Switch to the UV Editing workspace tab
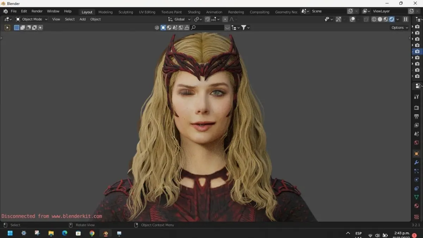Screen dimensions: 423x238 tap(147, 12)
